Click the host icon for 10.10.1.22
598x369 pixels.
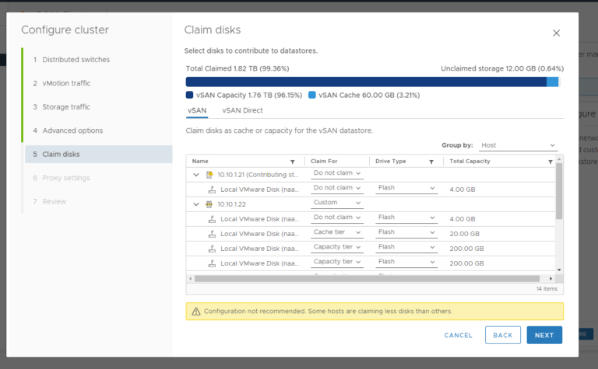pos(209,204)
